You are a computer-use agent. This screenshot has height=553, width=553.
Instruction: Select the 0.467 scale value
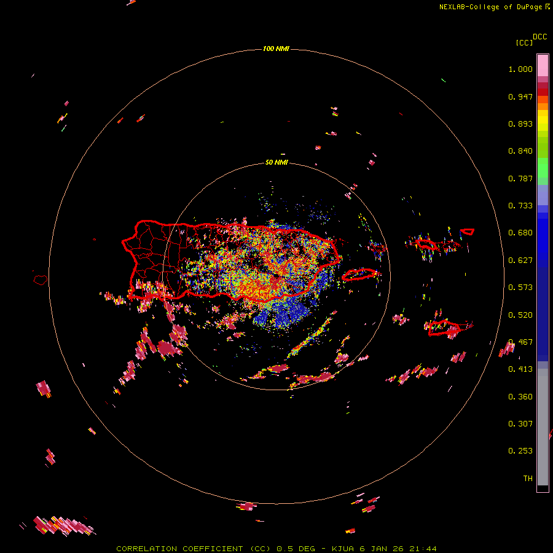tap(520, 342)
